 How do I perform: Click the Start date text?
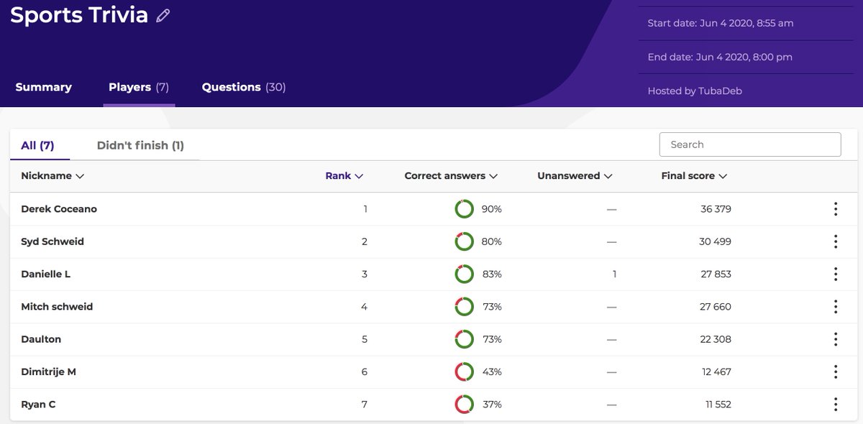click(x=721, y=23)
